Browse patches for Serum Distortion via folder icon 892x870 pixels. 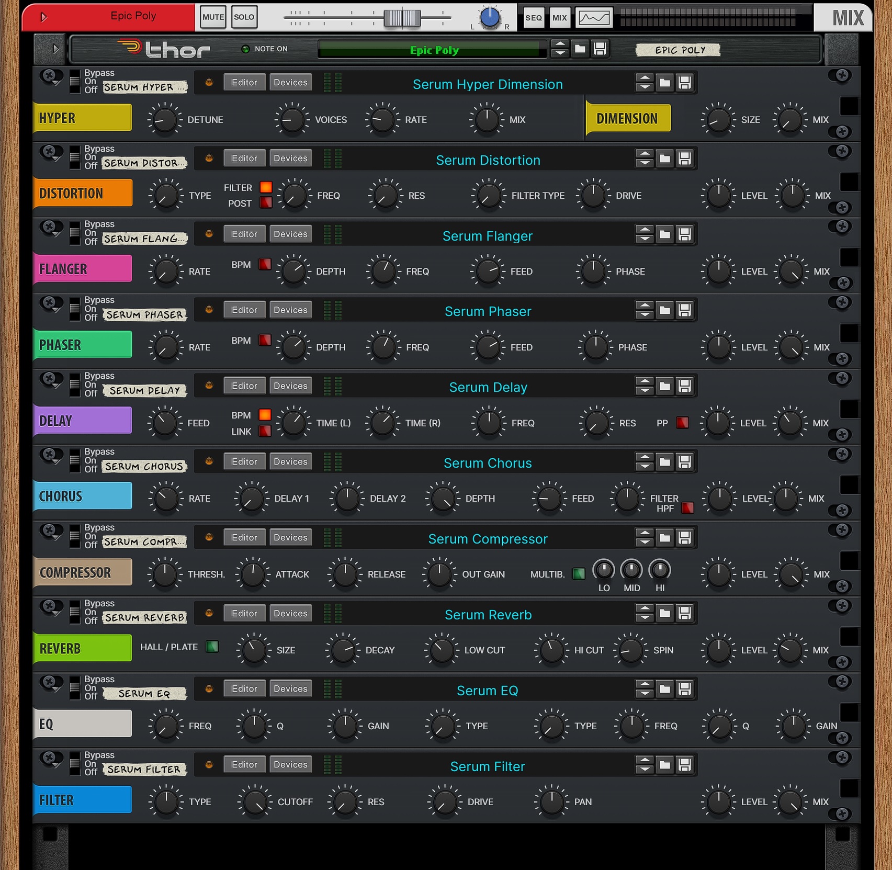(x=664, y=159)
